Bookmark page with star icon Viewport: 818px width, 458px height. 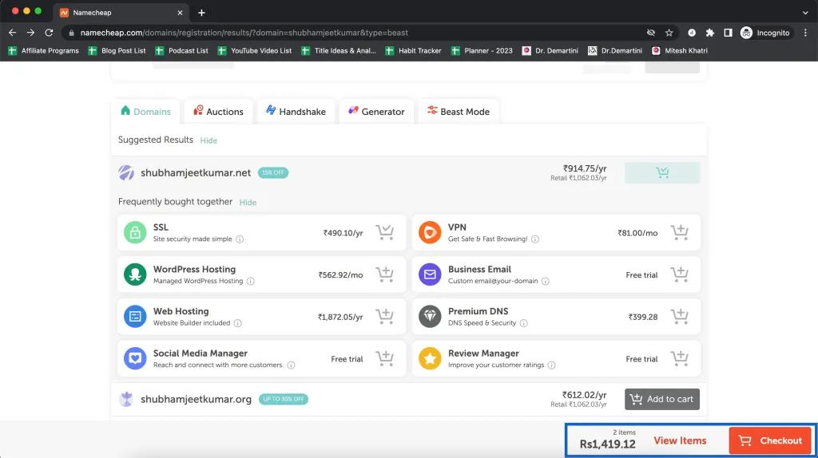669,33
